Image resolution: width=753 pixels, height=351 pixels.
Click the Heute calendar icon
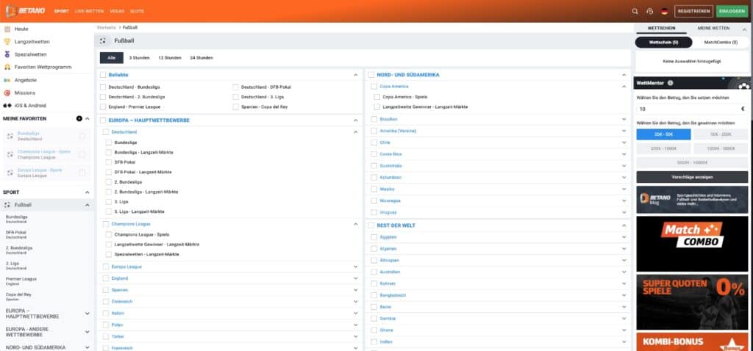[7, 29]
